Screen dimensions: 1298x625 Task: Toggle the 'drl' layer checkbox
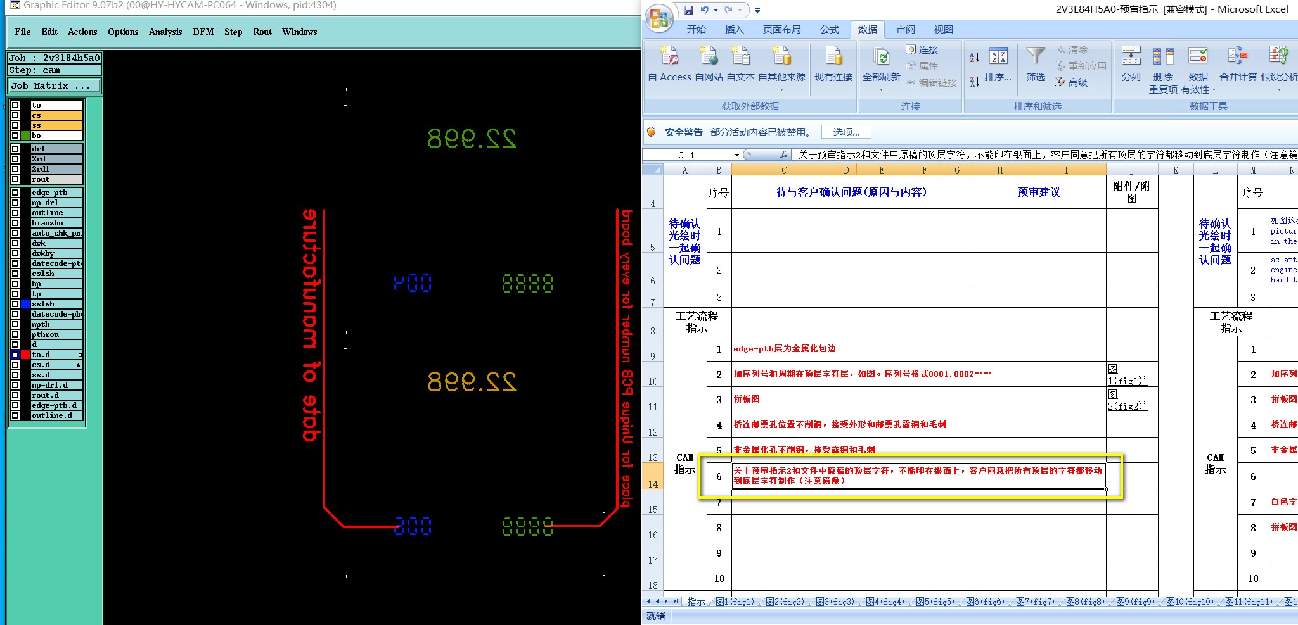click(15, 149)
